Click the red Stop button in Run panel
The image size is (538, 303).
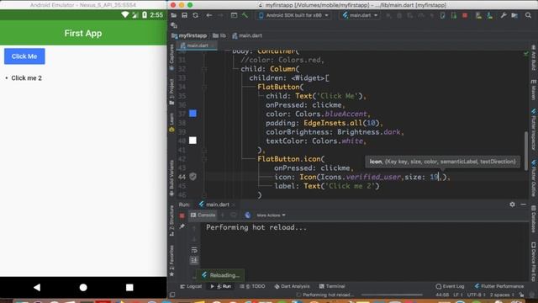click(182, 215)
